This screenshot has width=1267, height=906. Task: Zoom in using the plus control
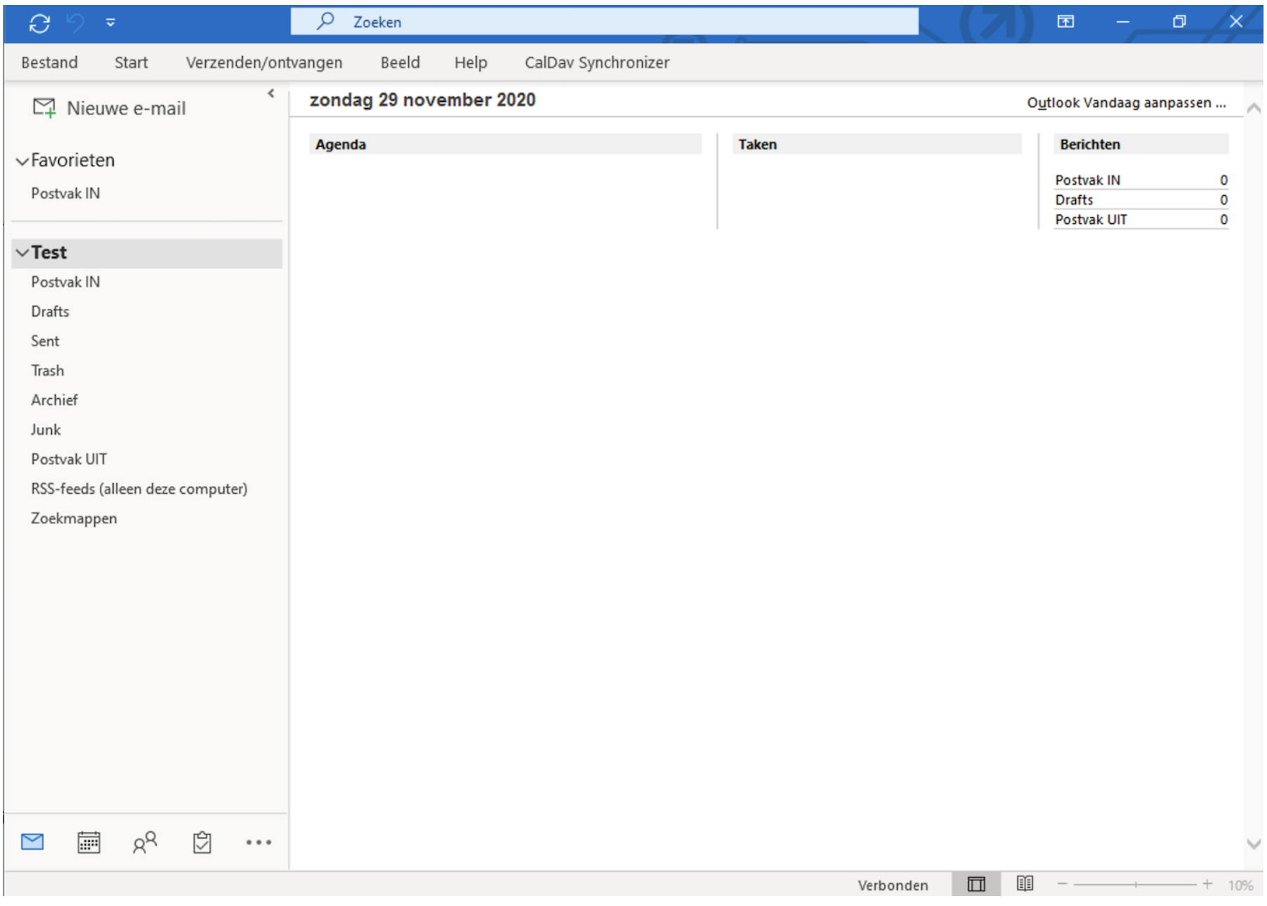pyautogui.click(x=1208, y=885)
